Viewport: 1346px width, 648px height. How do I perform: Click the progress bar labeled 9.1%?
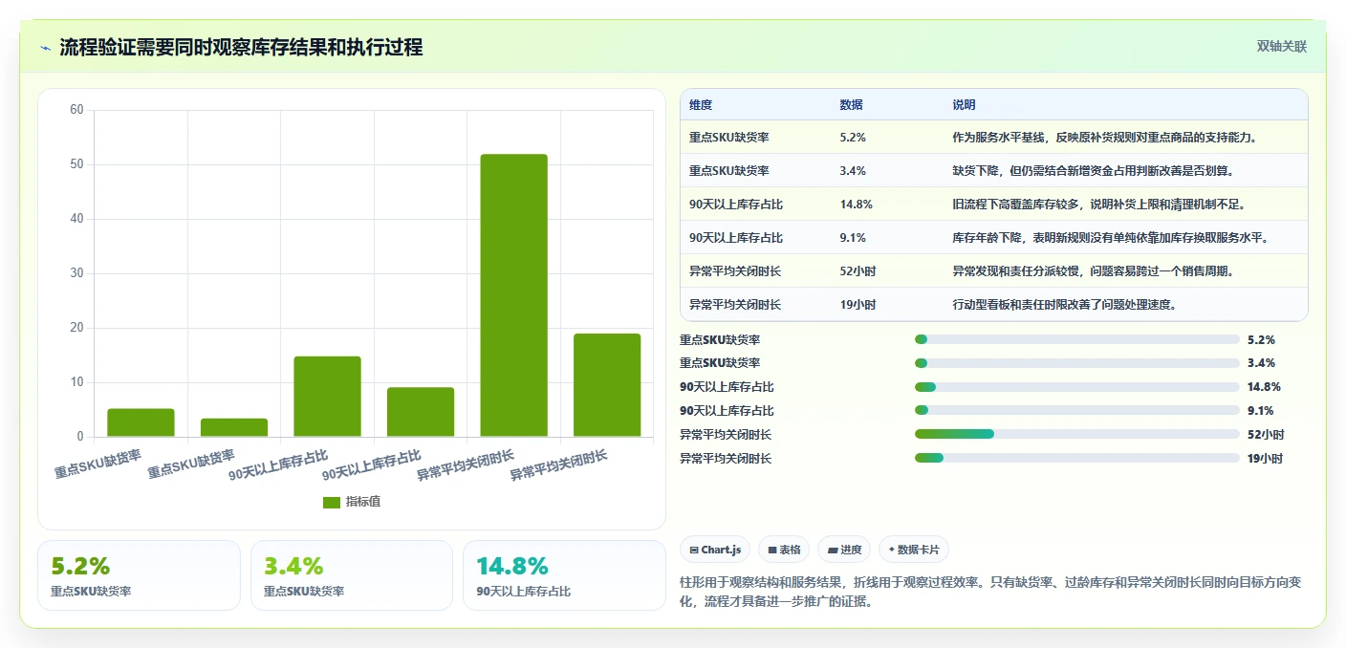click(x=1077, y=411)
